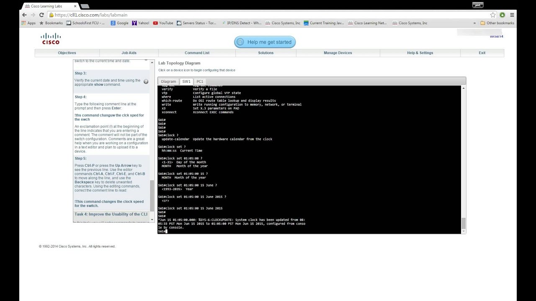This screenshot has width=536, height=301.
Task: Click the copyright Cisco Systems footer text
Action: pos(77,246)
